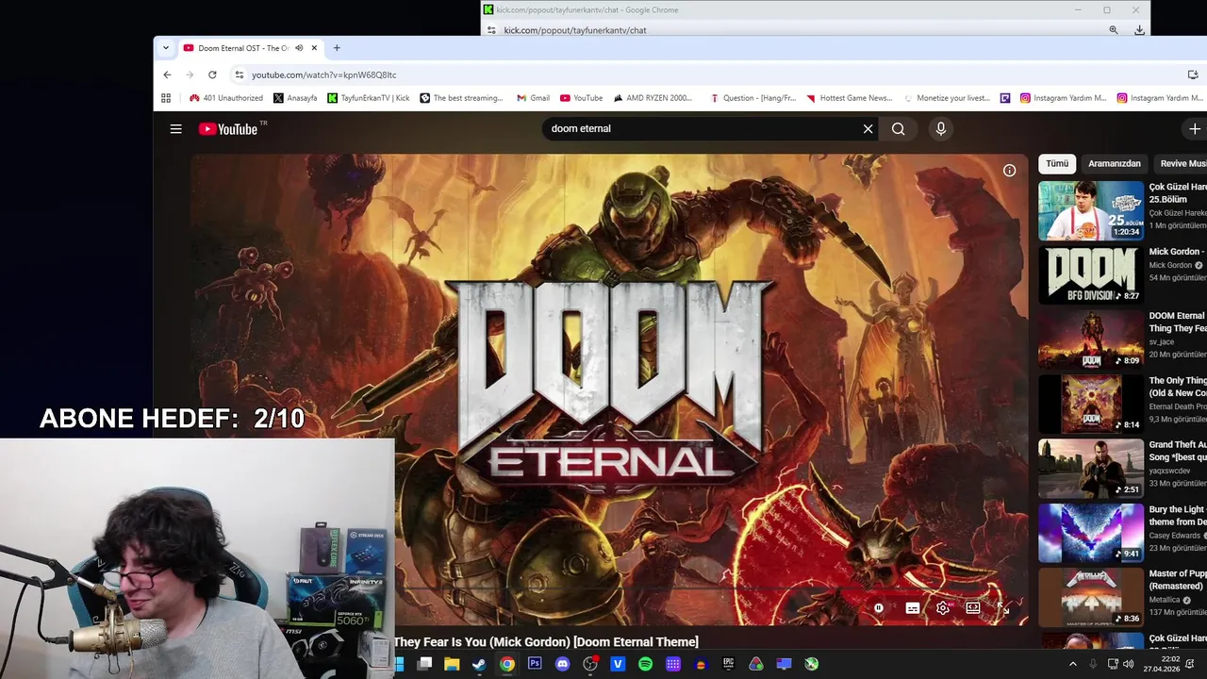The image size is (1207, 679).
Task: Clear the doom eternal search text
Action: point(868,129)
